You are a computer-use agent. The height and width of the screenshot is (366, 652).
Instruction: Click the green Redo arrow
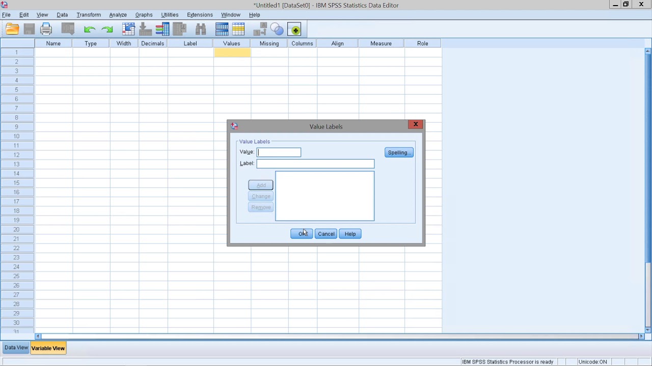pos(107,29)
